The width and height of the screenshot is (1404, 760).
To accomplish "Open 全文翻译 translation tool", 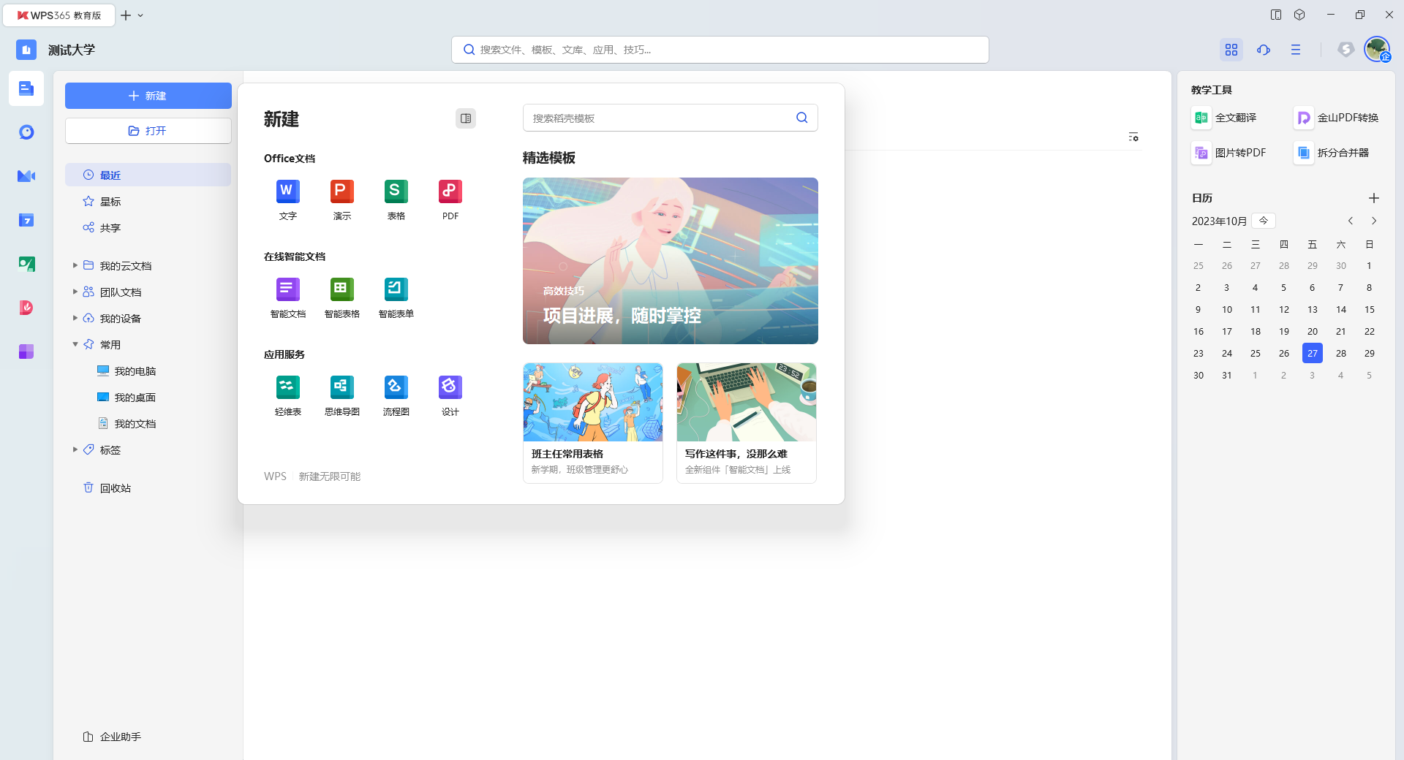I will click(1225, 118).
